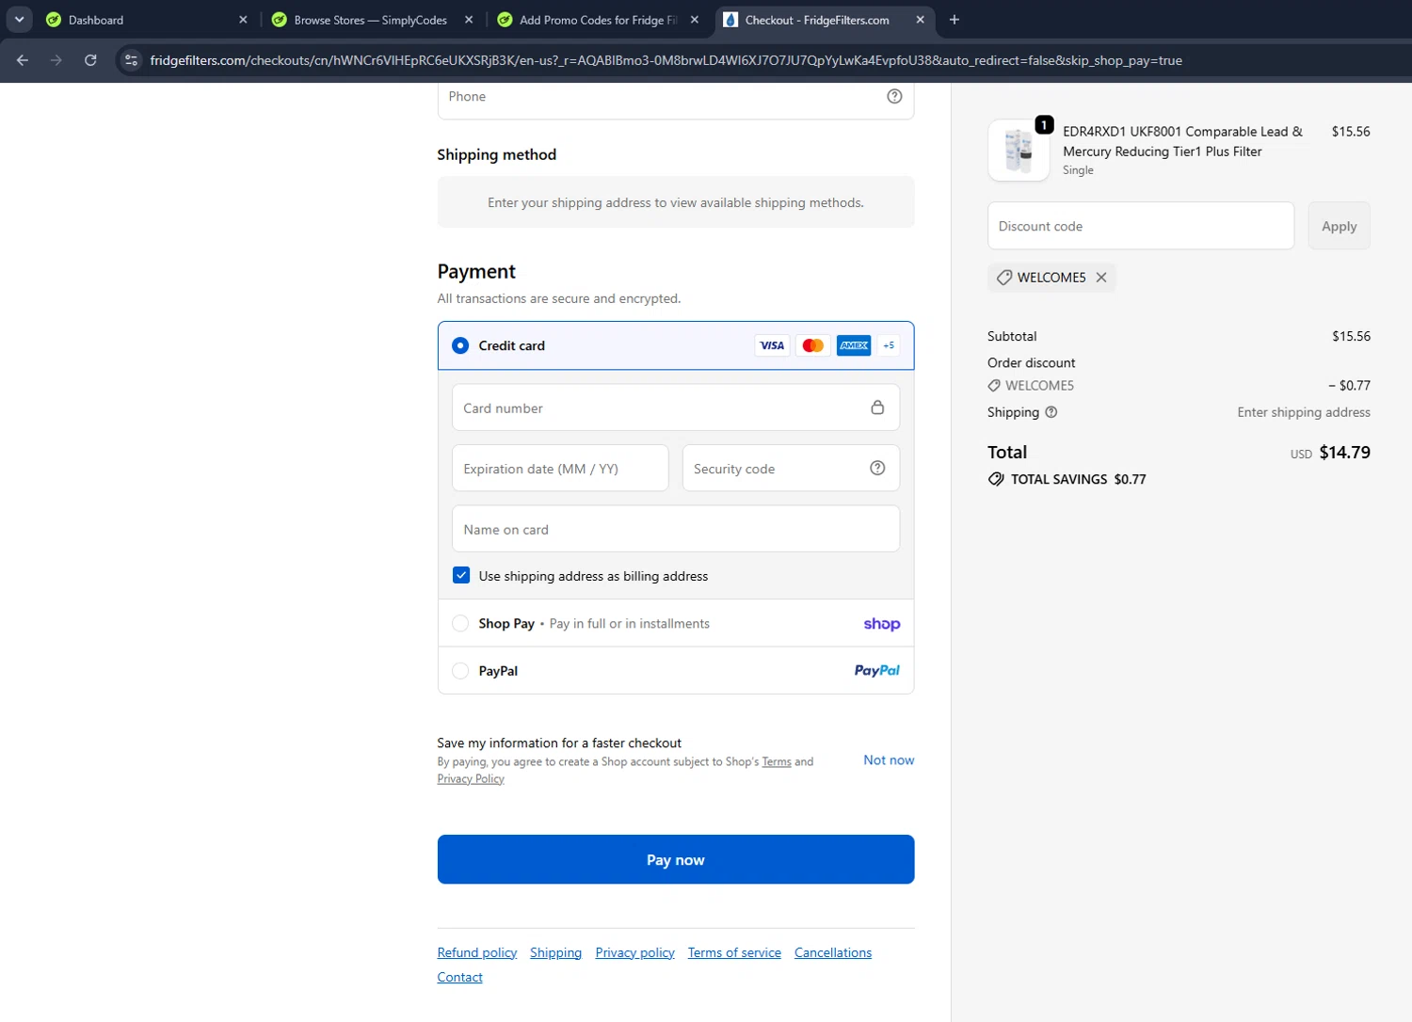The height and width of the screenshot is (1022, 1412).
Task: Open the Phone field help icon
Action: (895, 96)
